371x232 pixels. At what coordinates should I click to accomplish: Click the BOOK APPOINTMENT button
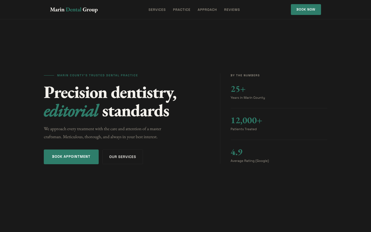[x=71, y=157]
